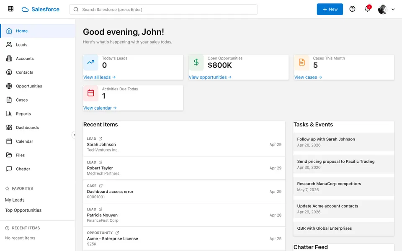Screen dimensions: 402x251
Task: Open My Leads favorite
Action: coord(15,200)
